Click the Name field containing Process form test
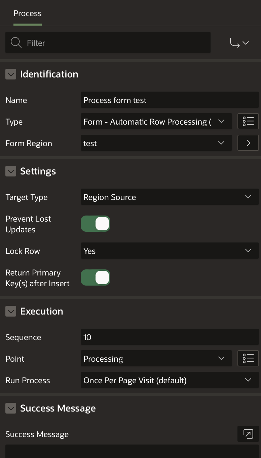This screenshot has height=458, width=261. [170, 100]
